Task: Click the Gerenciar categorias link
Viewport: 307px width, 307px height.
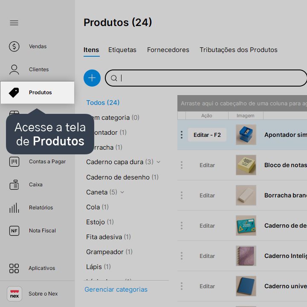Action: (x=116, y=290)
